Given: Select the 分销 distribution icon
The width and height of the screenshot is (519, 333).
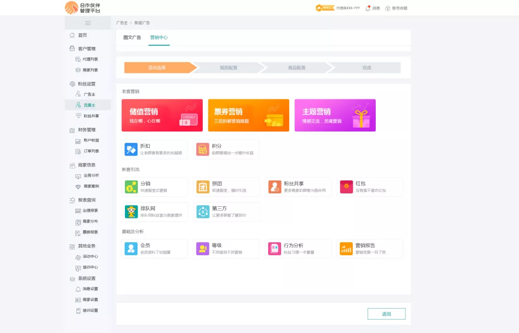Looking at the screenshot, I should click(131, 187).
